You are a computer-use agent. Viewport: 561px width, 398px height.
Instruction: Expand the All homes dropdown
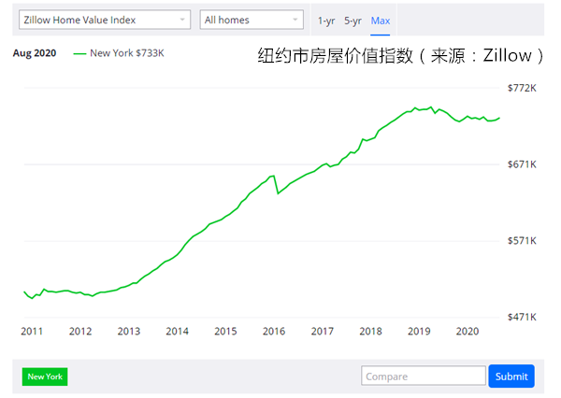[x=252, y=20]
